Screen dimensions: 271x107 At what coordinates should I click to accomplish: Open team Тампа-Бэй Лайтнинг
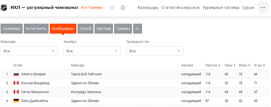(x=87, y=74)
